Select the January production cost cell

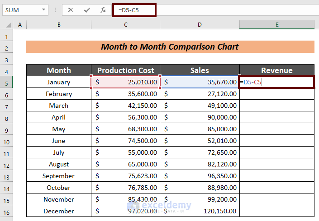click(x=125, y=82)
